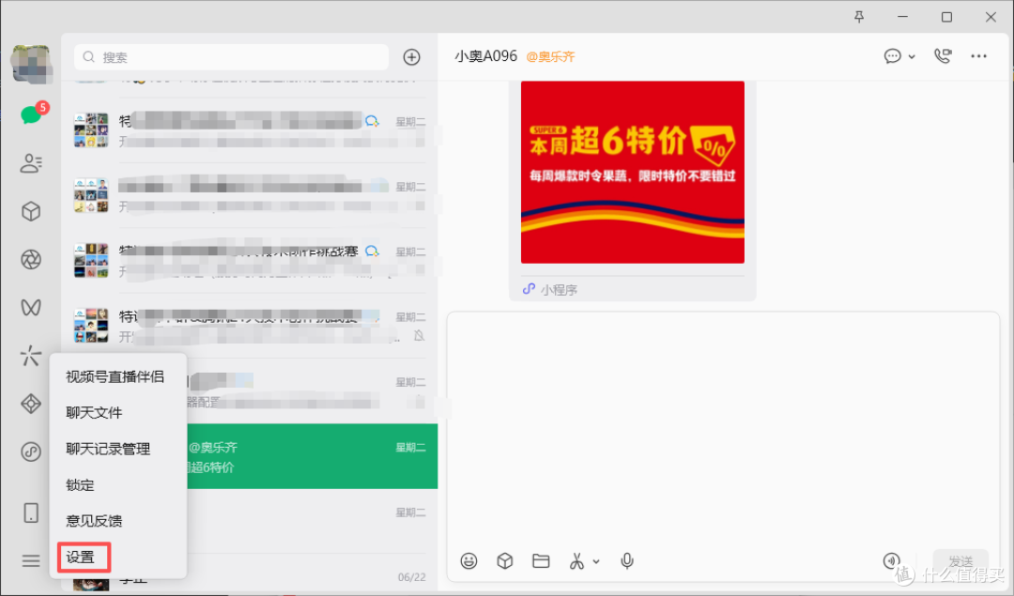1014x596 pixels.
Task: Open the Chats tab with unread badge
Action: coord(31,115)
